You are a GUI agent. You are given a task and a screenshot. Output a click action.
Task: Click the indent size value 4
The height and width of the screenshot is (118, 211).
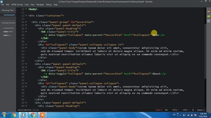[204, 110]
